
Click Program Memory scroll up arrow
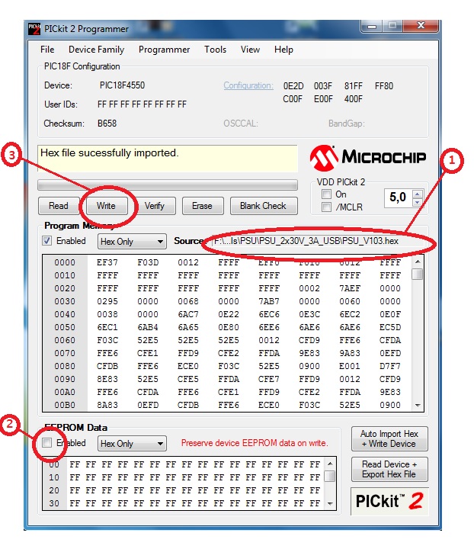click(x=418, y=262)
